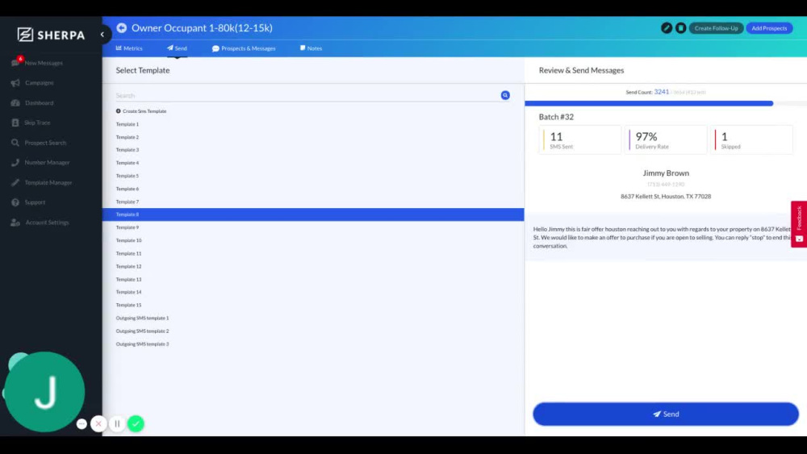Open New Messages in sidebar

pyautogui.click(x=38, y=63)
